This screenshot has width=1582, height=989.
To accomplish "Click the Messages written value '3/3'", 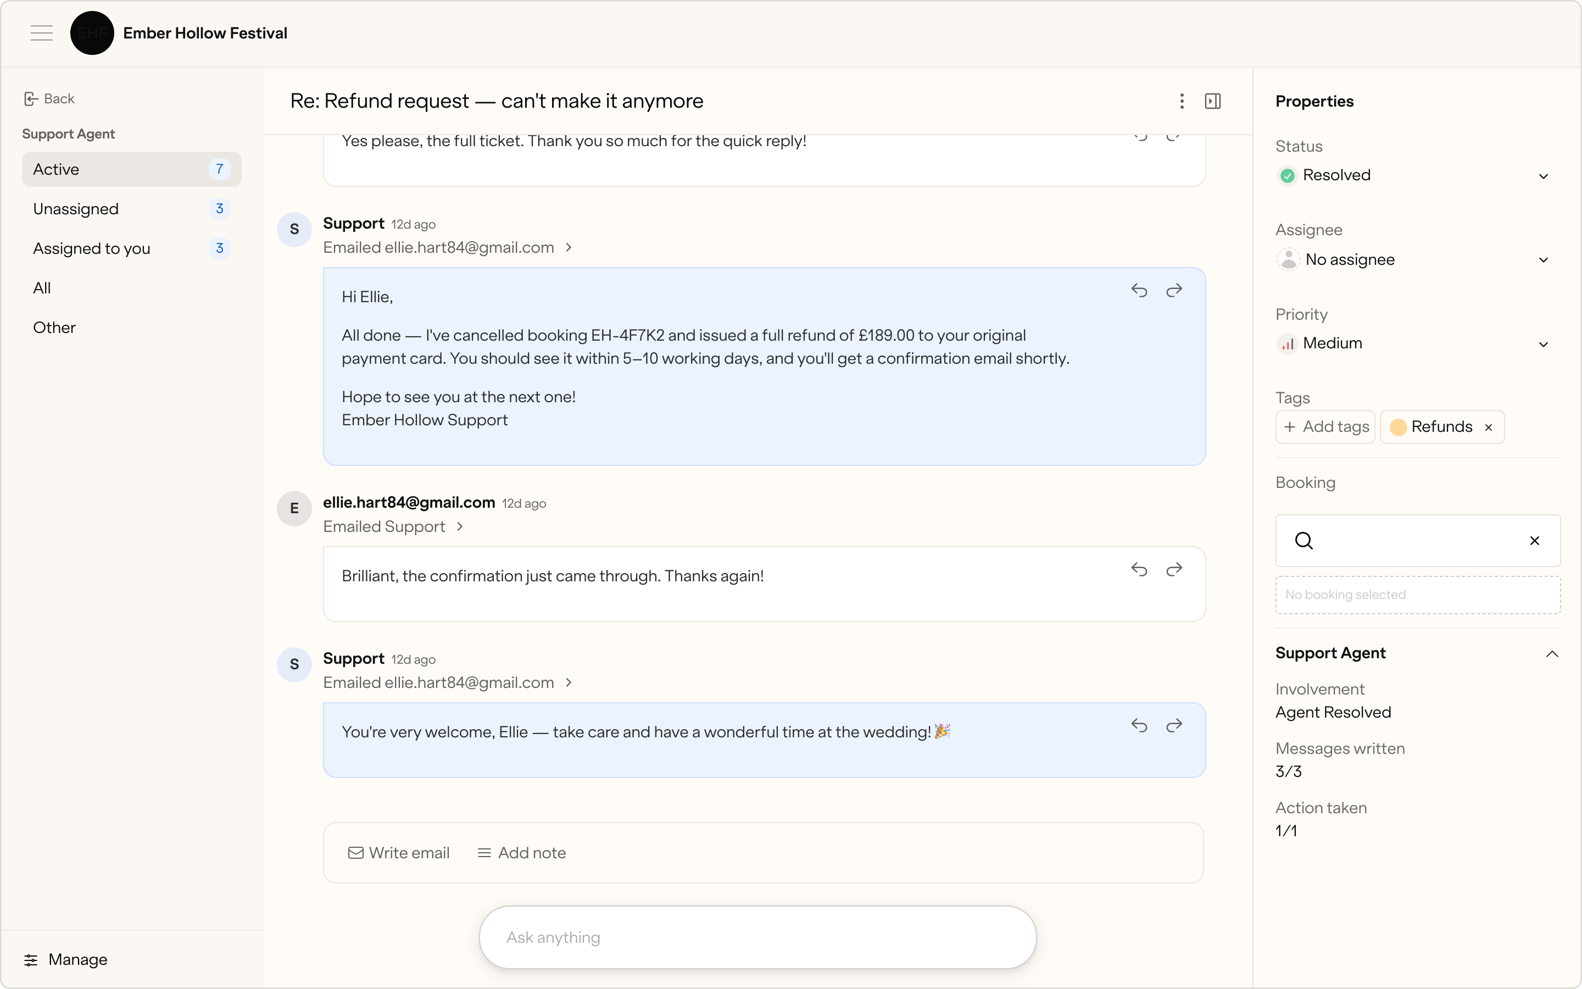I will 1288,772.
